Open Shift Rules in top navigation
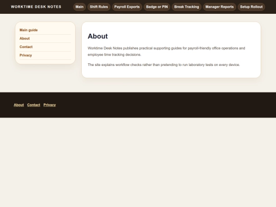The width and height of the screenshot is (276, 207). pyautogui.click(x=99, y=7)
